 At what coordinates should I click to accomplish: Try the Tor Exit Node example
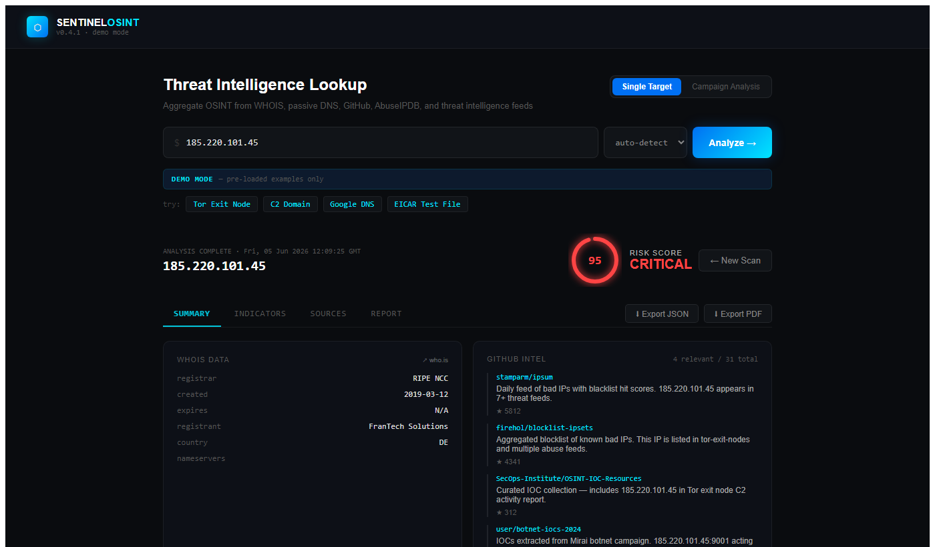222,204
